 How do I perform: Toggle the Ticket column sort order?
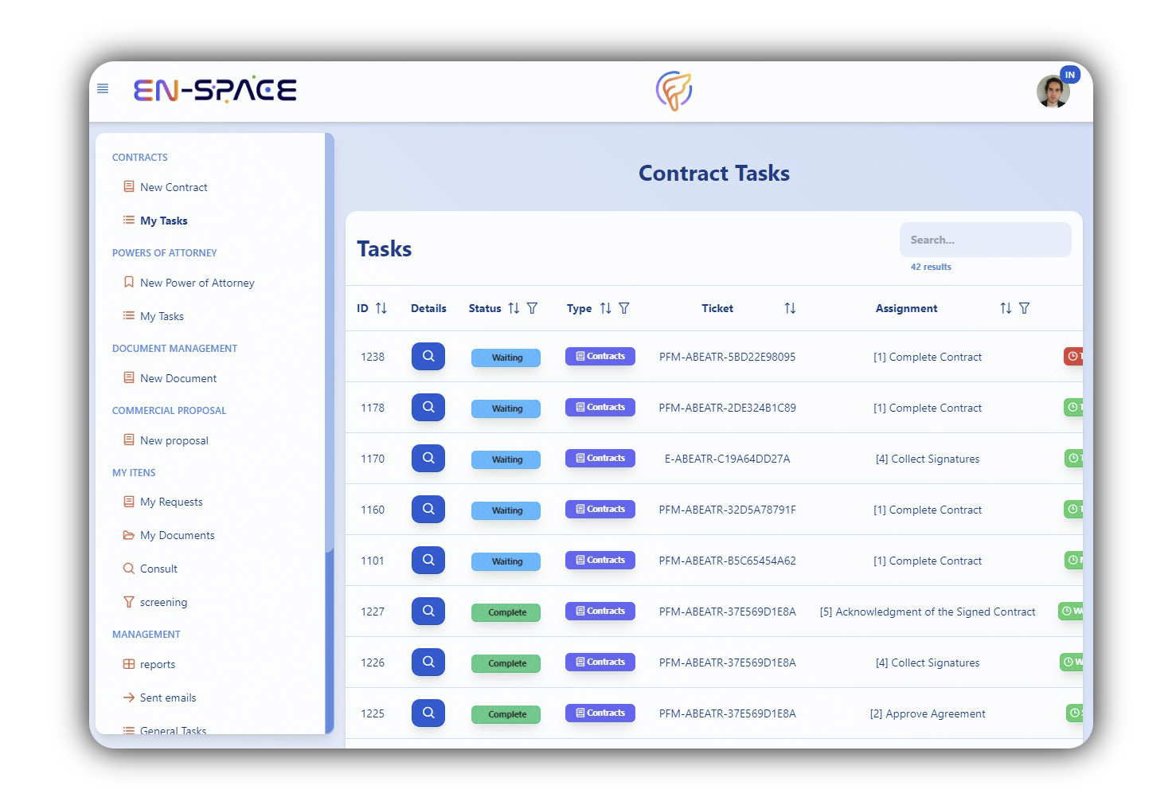pos(789,308)
